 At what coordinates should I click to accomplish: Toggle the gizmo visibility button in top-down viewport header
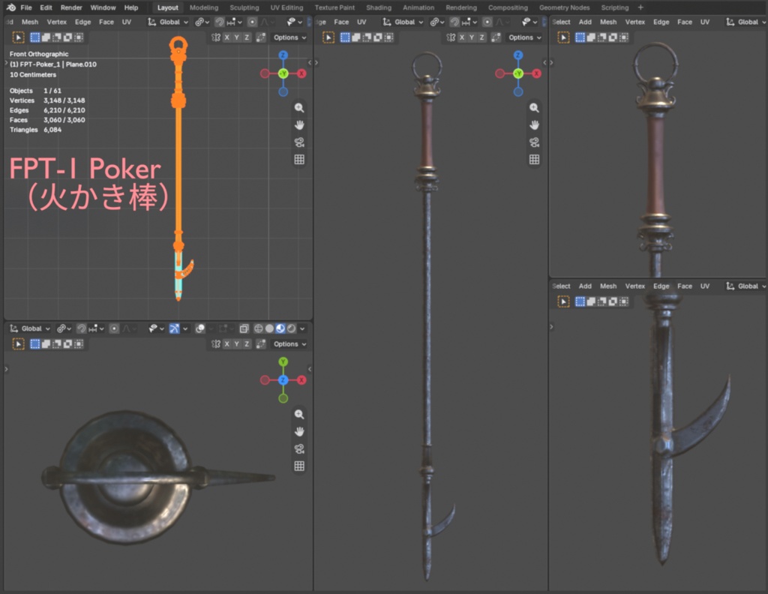174,328
